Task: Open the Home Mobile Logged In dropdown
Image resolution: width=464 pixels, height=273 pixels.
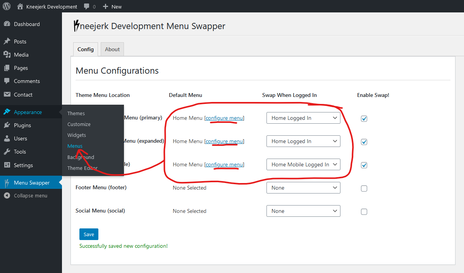Action: [303, 164]
